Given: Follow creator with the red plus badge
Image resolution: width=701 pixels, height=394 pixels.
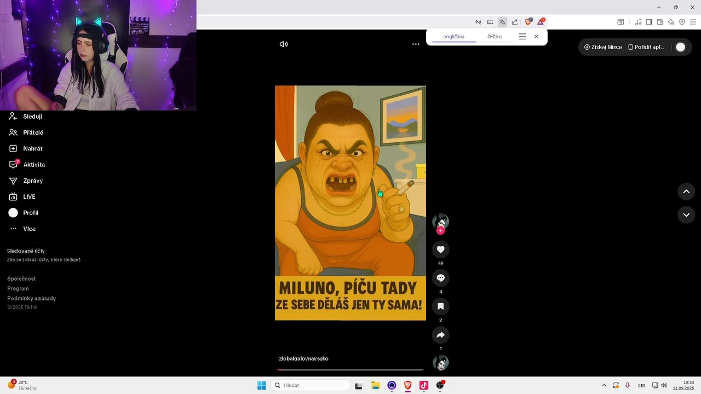Looking at the screenshot, I should tap(440, 230).
